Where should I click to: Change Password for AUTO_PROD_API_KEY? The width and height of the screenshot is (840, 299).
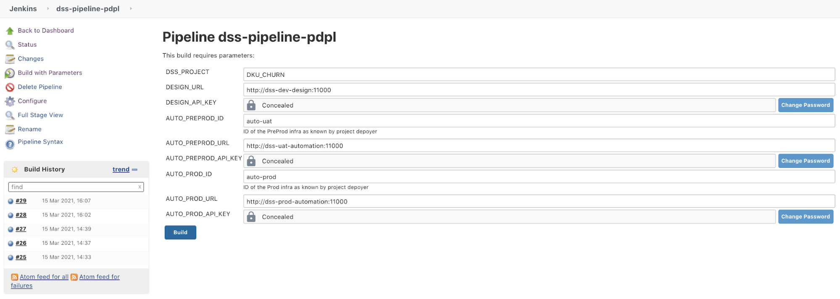click(805, 216)
